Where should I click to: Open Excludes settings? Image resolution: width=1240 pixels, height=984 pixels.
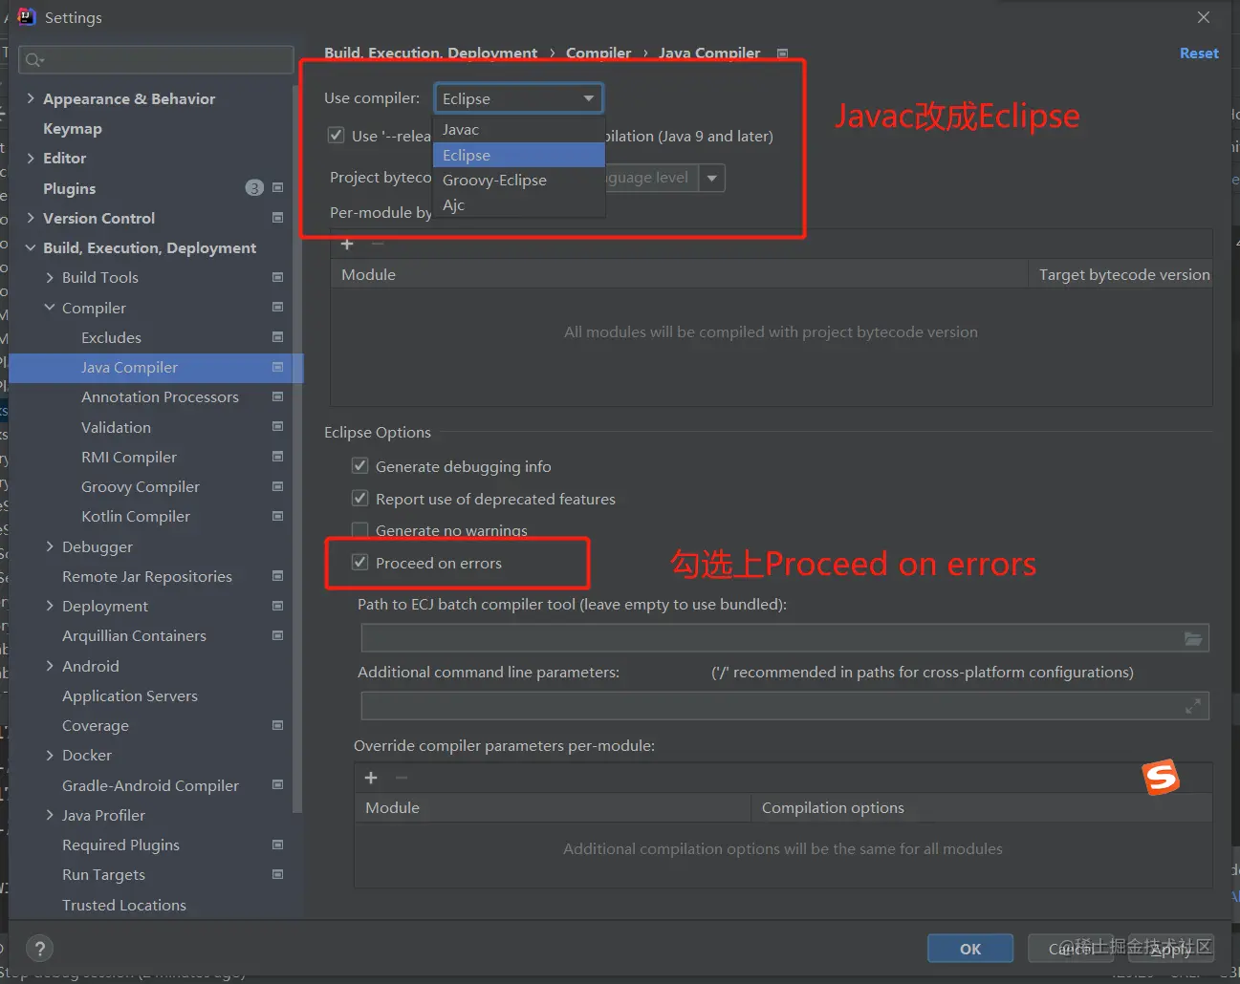point(111,337)
